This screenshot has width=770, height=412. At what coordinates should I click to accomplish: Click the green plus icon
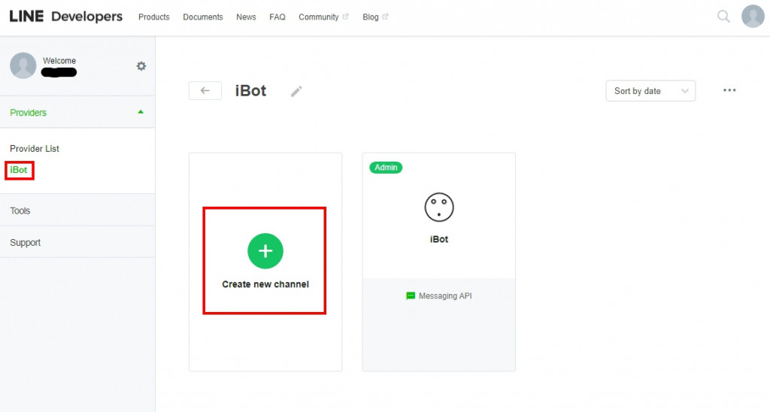click(265, 251)
